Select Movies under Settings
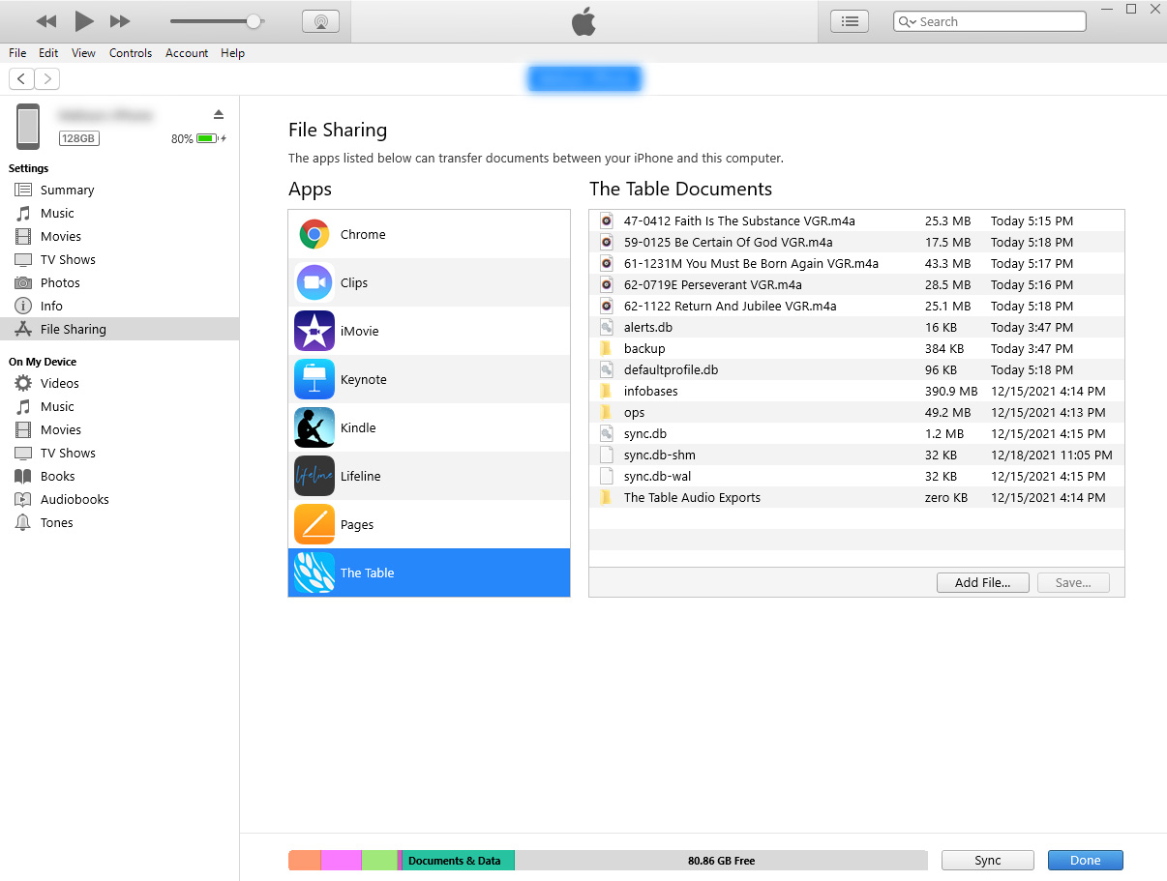The height and width of the screenshot is (881, 1167). 119,236
